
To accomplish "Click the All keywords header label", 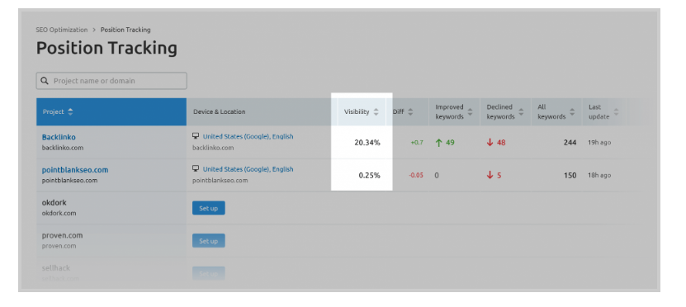I will point(551,112).
